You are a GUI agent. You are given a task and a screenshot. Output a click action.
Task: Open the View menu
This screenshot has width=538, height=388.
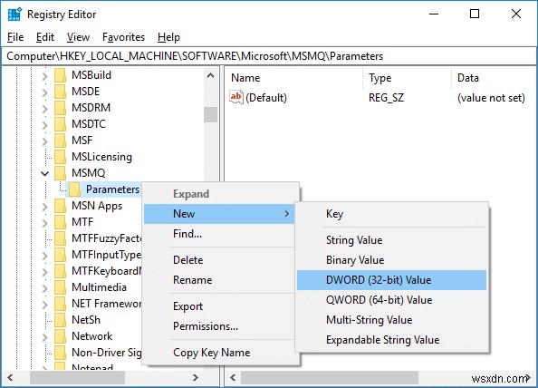coord(78,37)
